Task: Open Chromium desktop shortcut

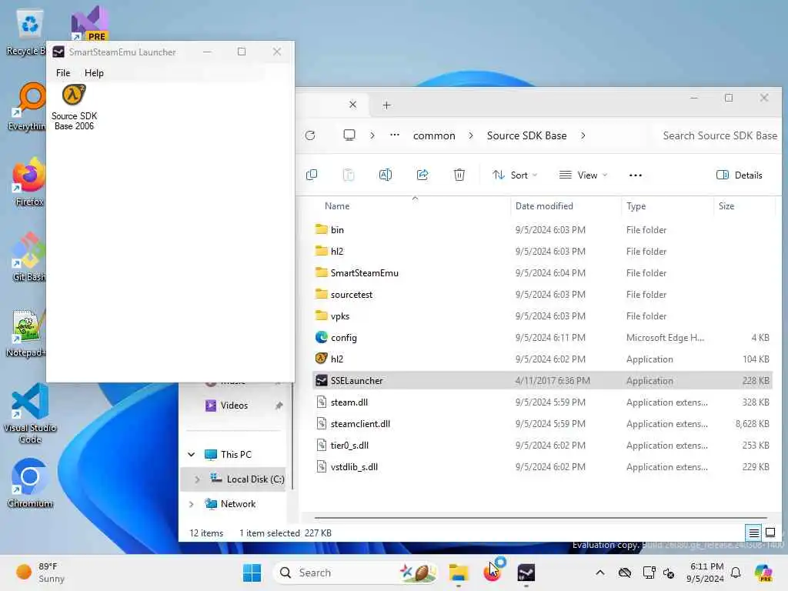Action: click(30, 482)
